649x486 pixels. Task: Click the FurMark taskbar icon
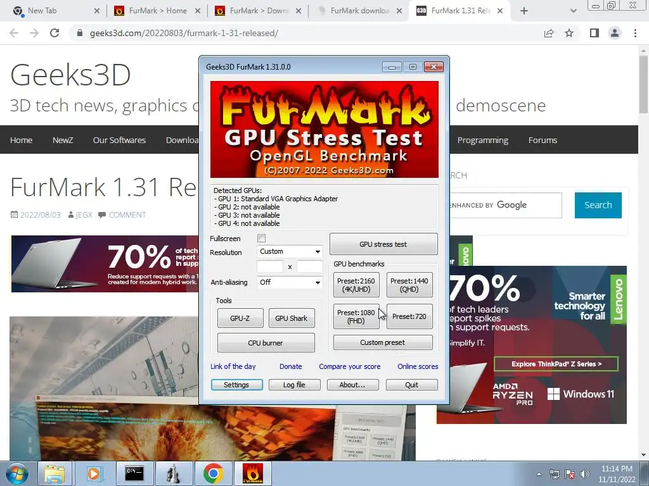coord(253,473)
